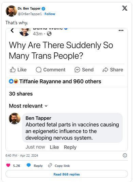Click the thumbs-up Like button
This screenshot has height=182, width=133.
18,70
